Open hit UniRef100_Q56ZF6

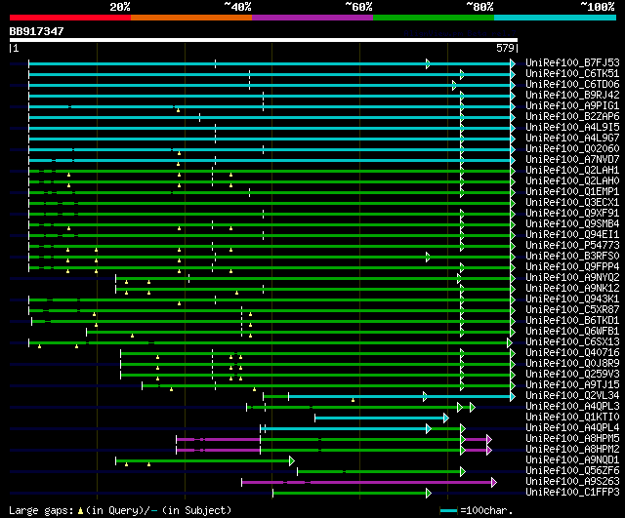click(572, 471)
